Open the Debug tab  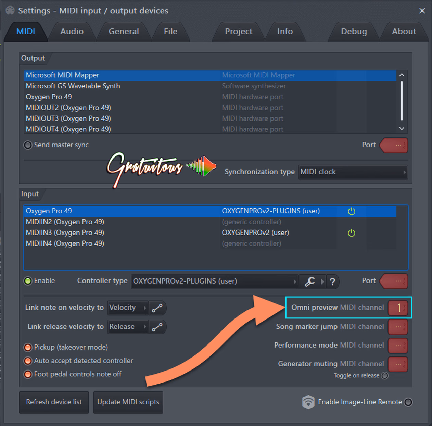pos(354,32)
